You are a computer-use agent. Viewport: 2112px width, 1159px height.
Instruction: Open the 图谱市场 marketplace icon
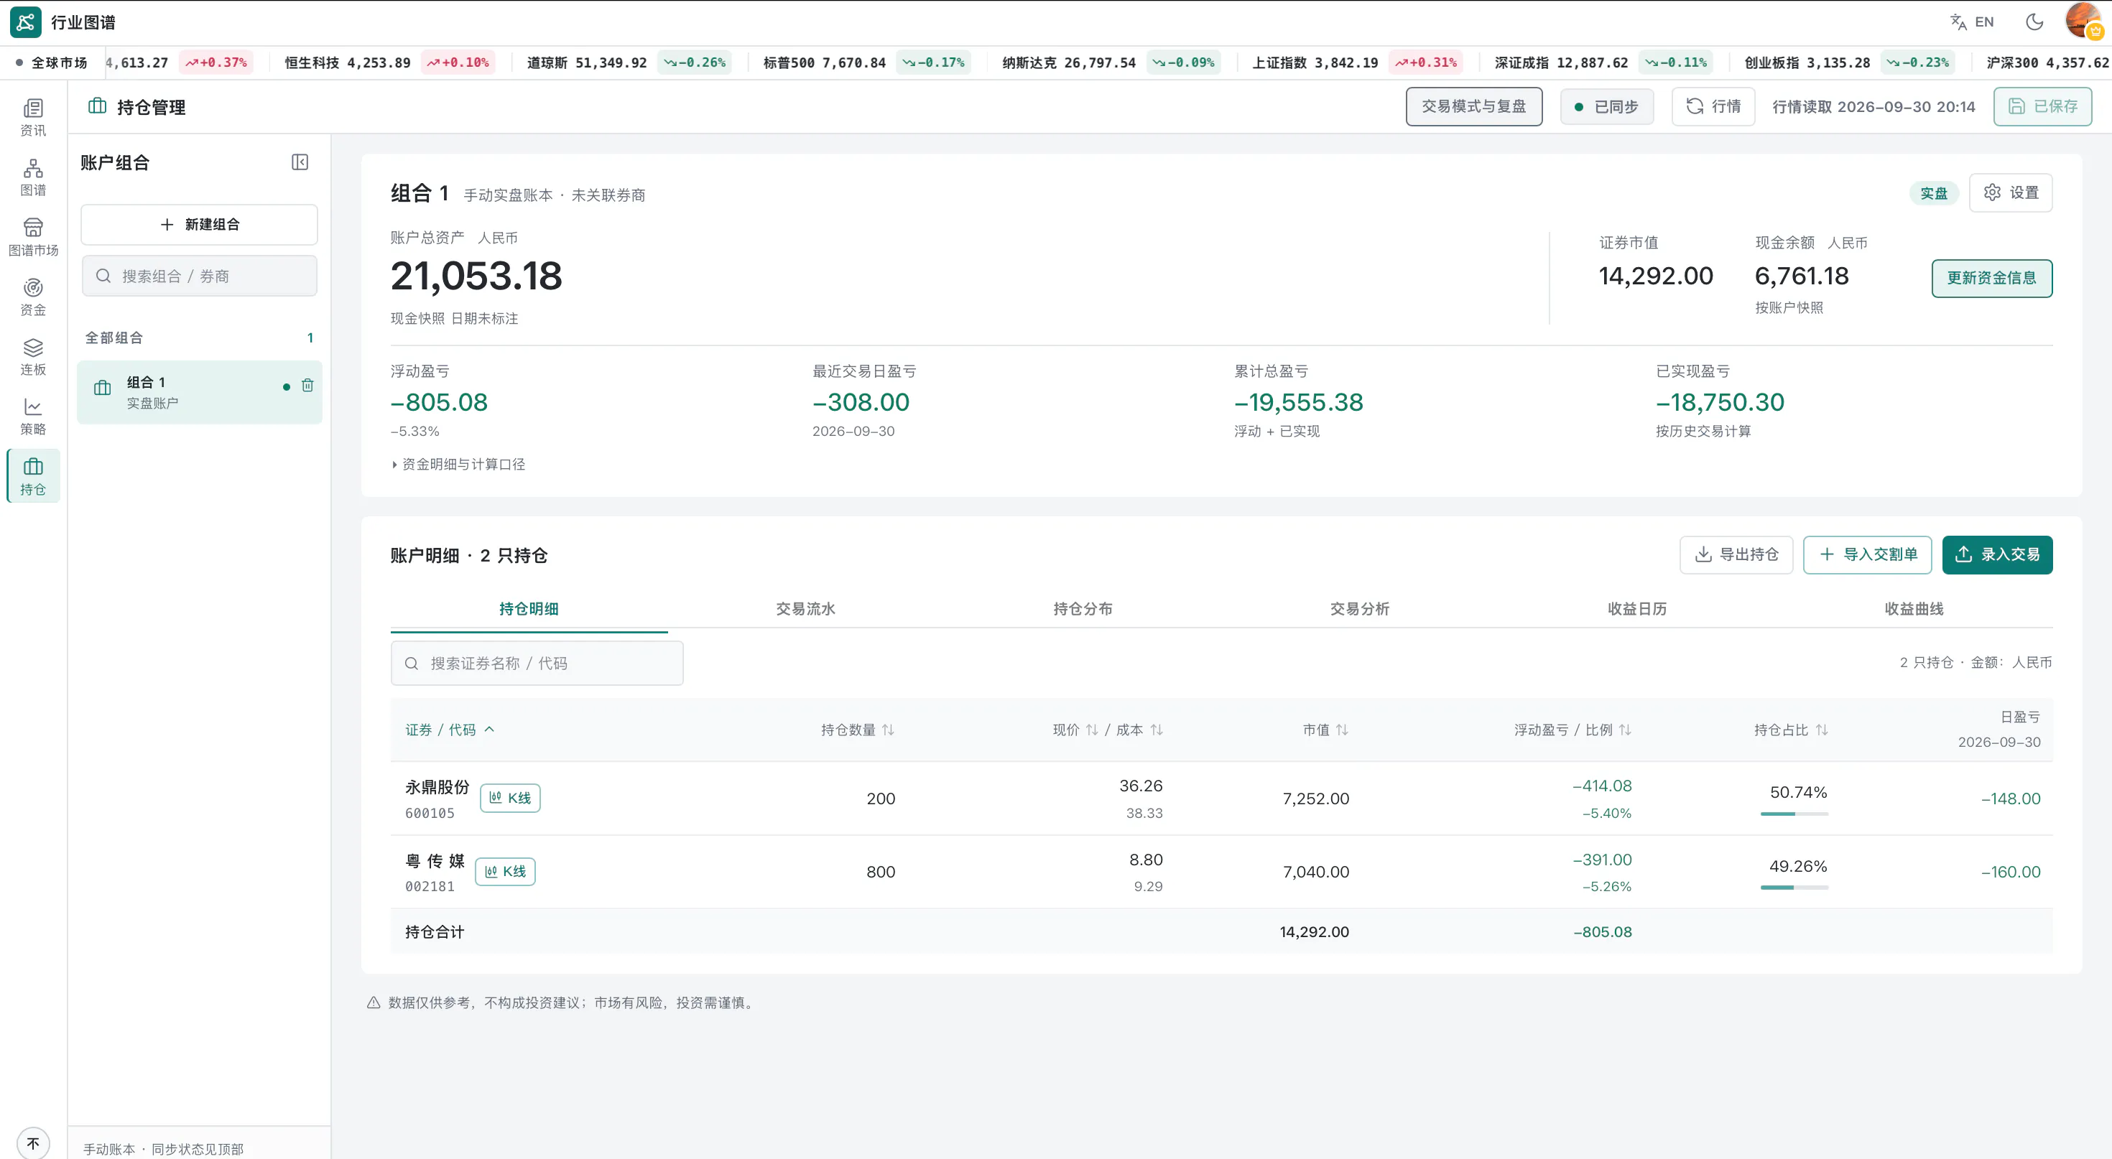(x=33, y=237)
